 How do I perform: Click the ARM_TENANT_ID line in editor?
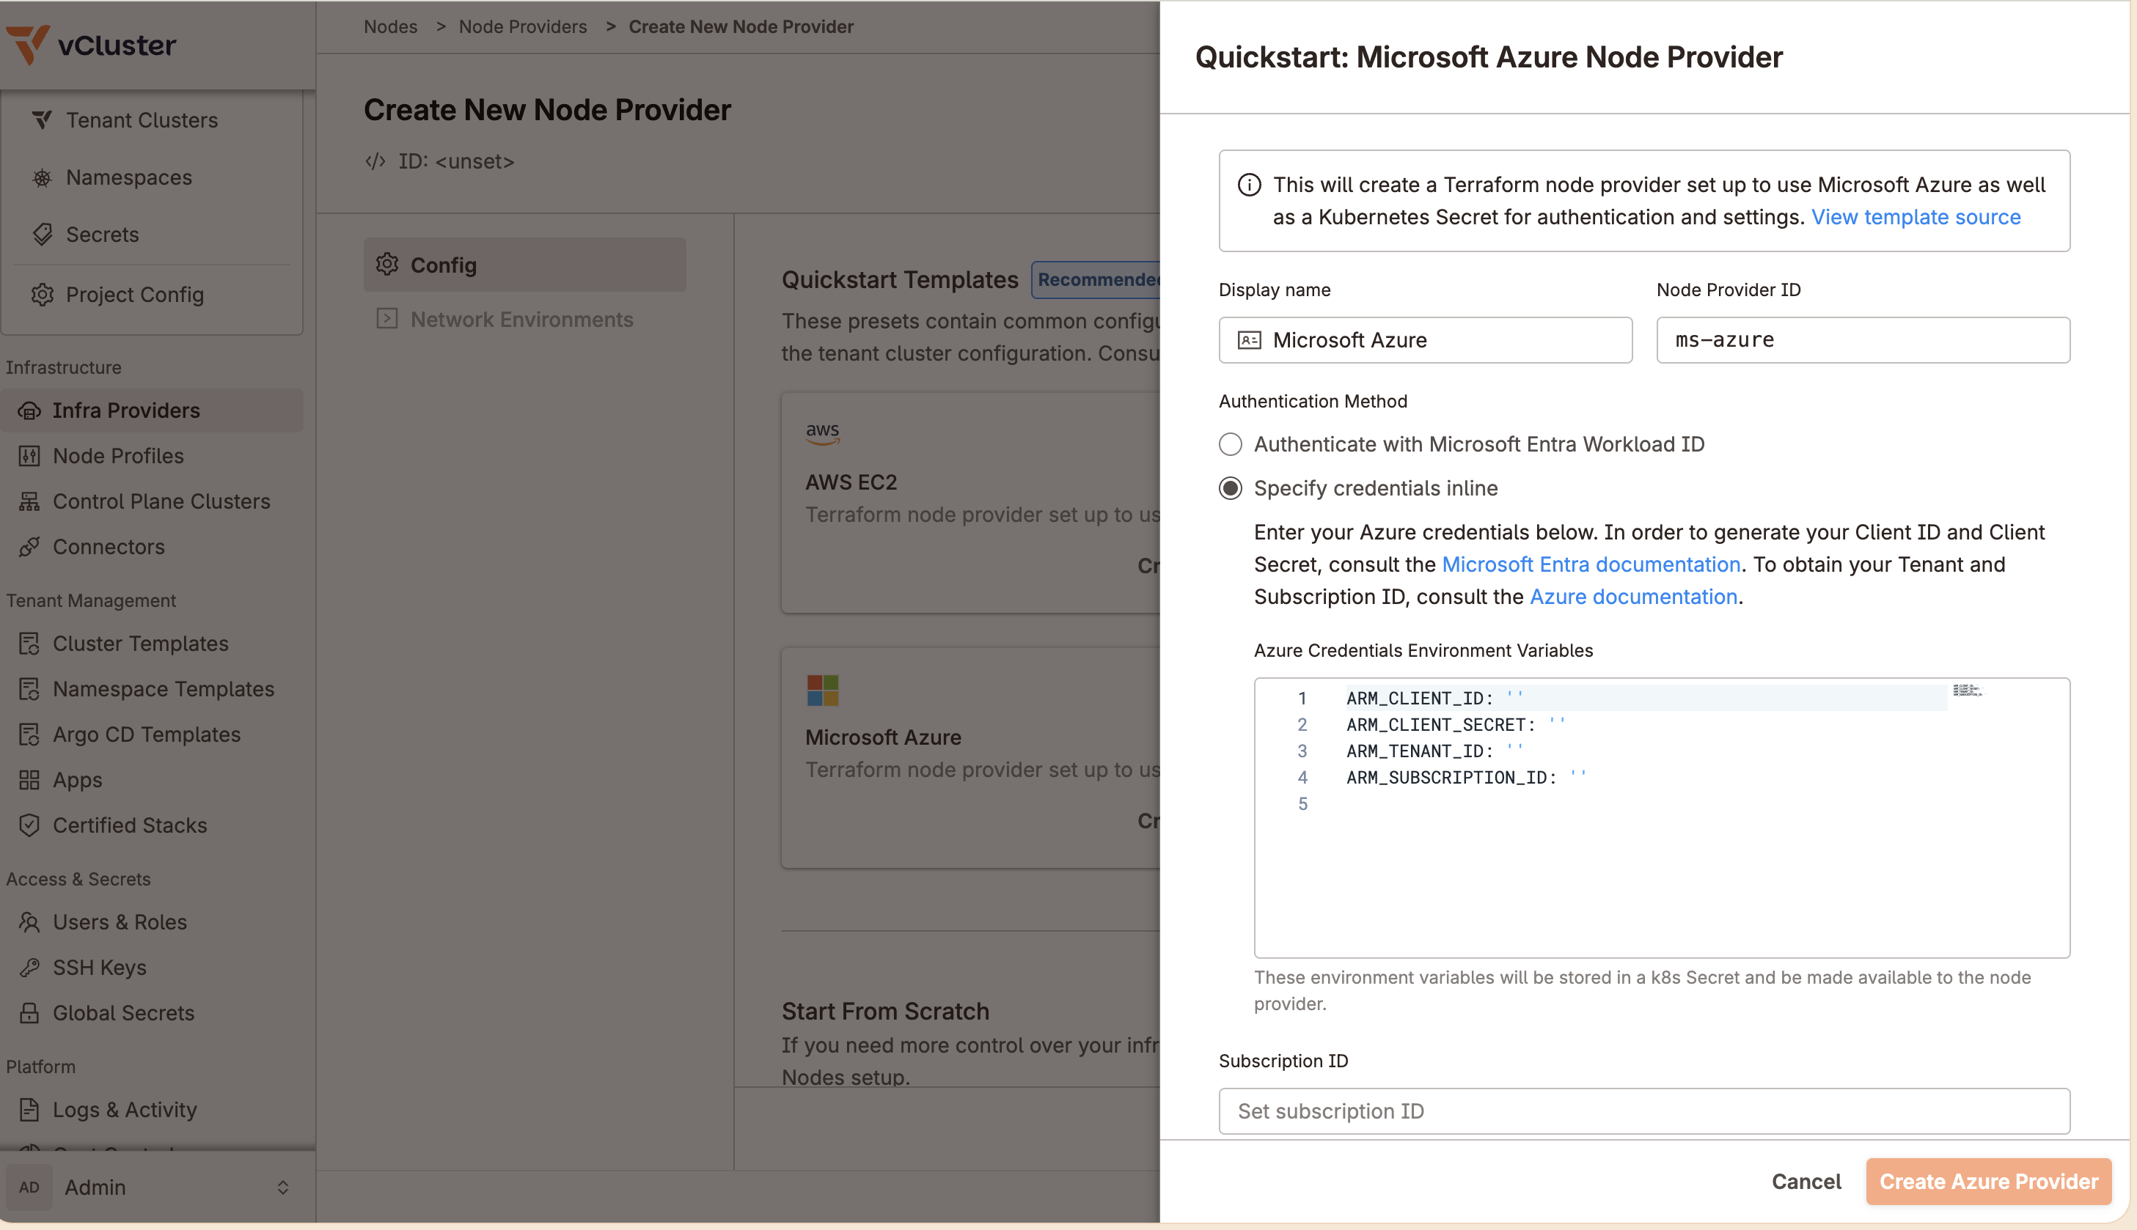(1434, 751)
